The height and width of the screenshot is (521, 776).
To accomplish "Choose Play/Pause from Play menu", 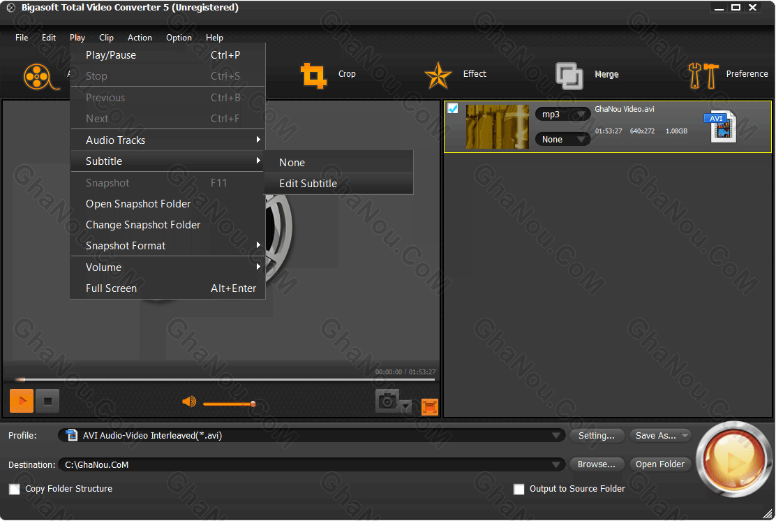I will pos(167,55).
